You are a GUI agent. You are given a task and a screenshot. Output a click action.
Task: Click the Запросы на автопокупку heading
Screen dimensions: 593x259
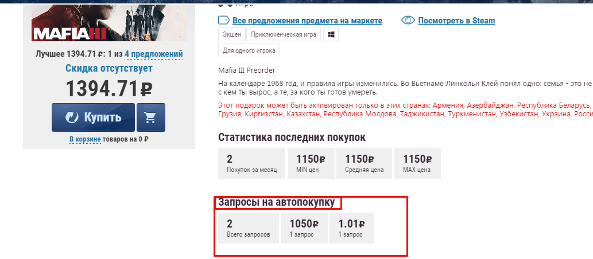[277, 202]
